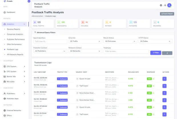The height and width of the screenshot is (119, 177).
Task: View details for Oct 01, 01:15:44 log
Action: click(164, 114)
